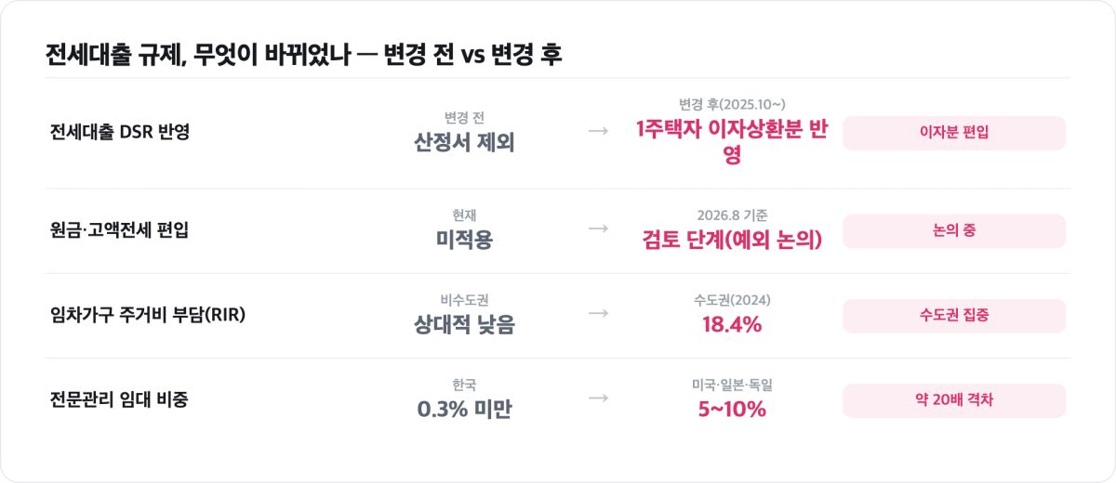Click the 임차가구 주거비 부담(RIR) label

click(147, 316)
